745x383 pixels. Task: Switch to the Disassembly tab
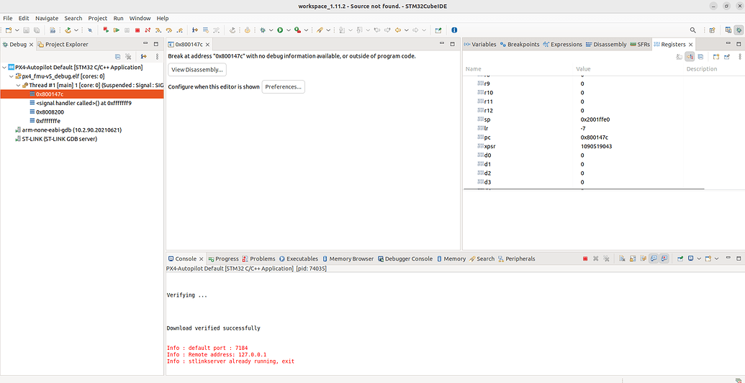click(x=606, y=44)
